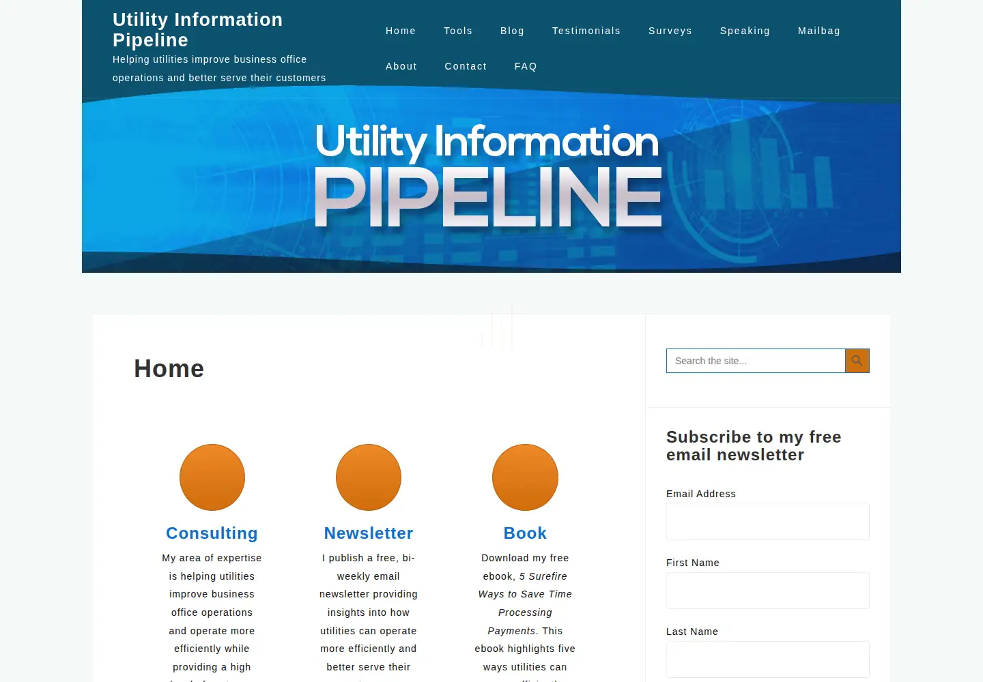Image resolution: width=983 pixels, height=682 pixels.
Task: Click the orange circle above Consulting
Action: click(x=212, y=477)
